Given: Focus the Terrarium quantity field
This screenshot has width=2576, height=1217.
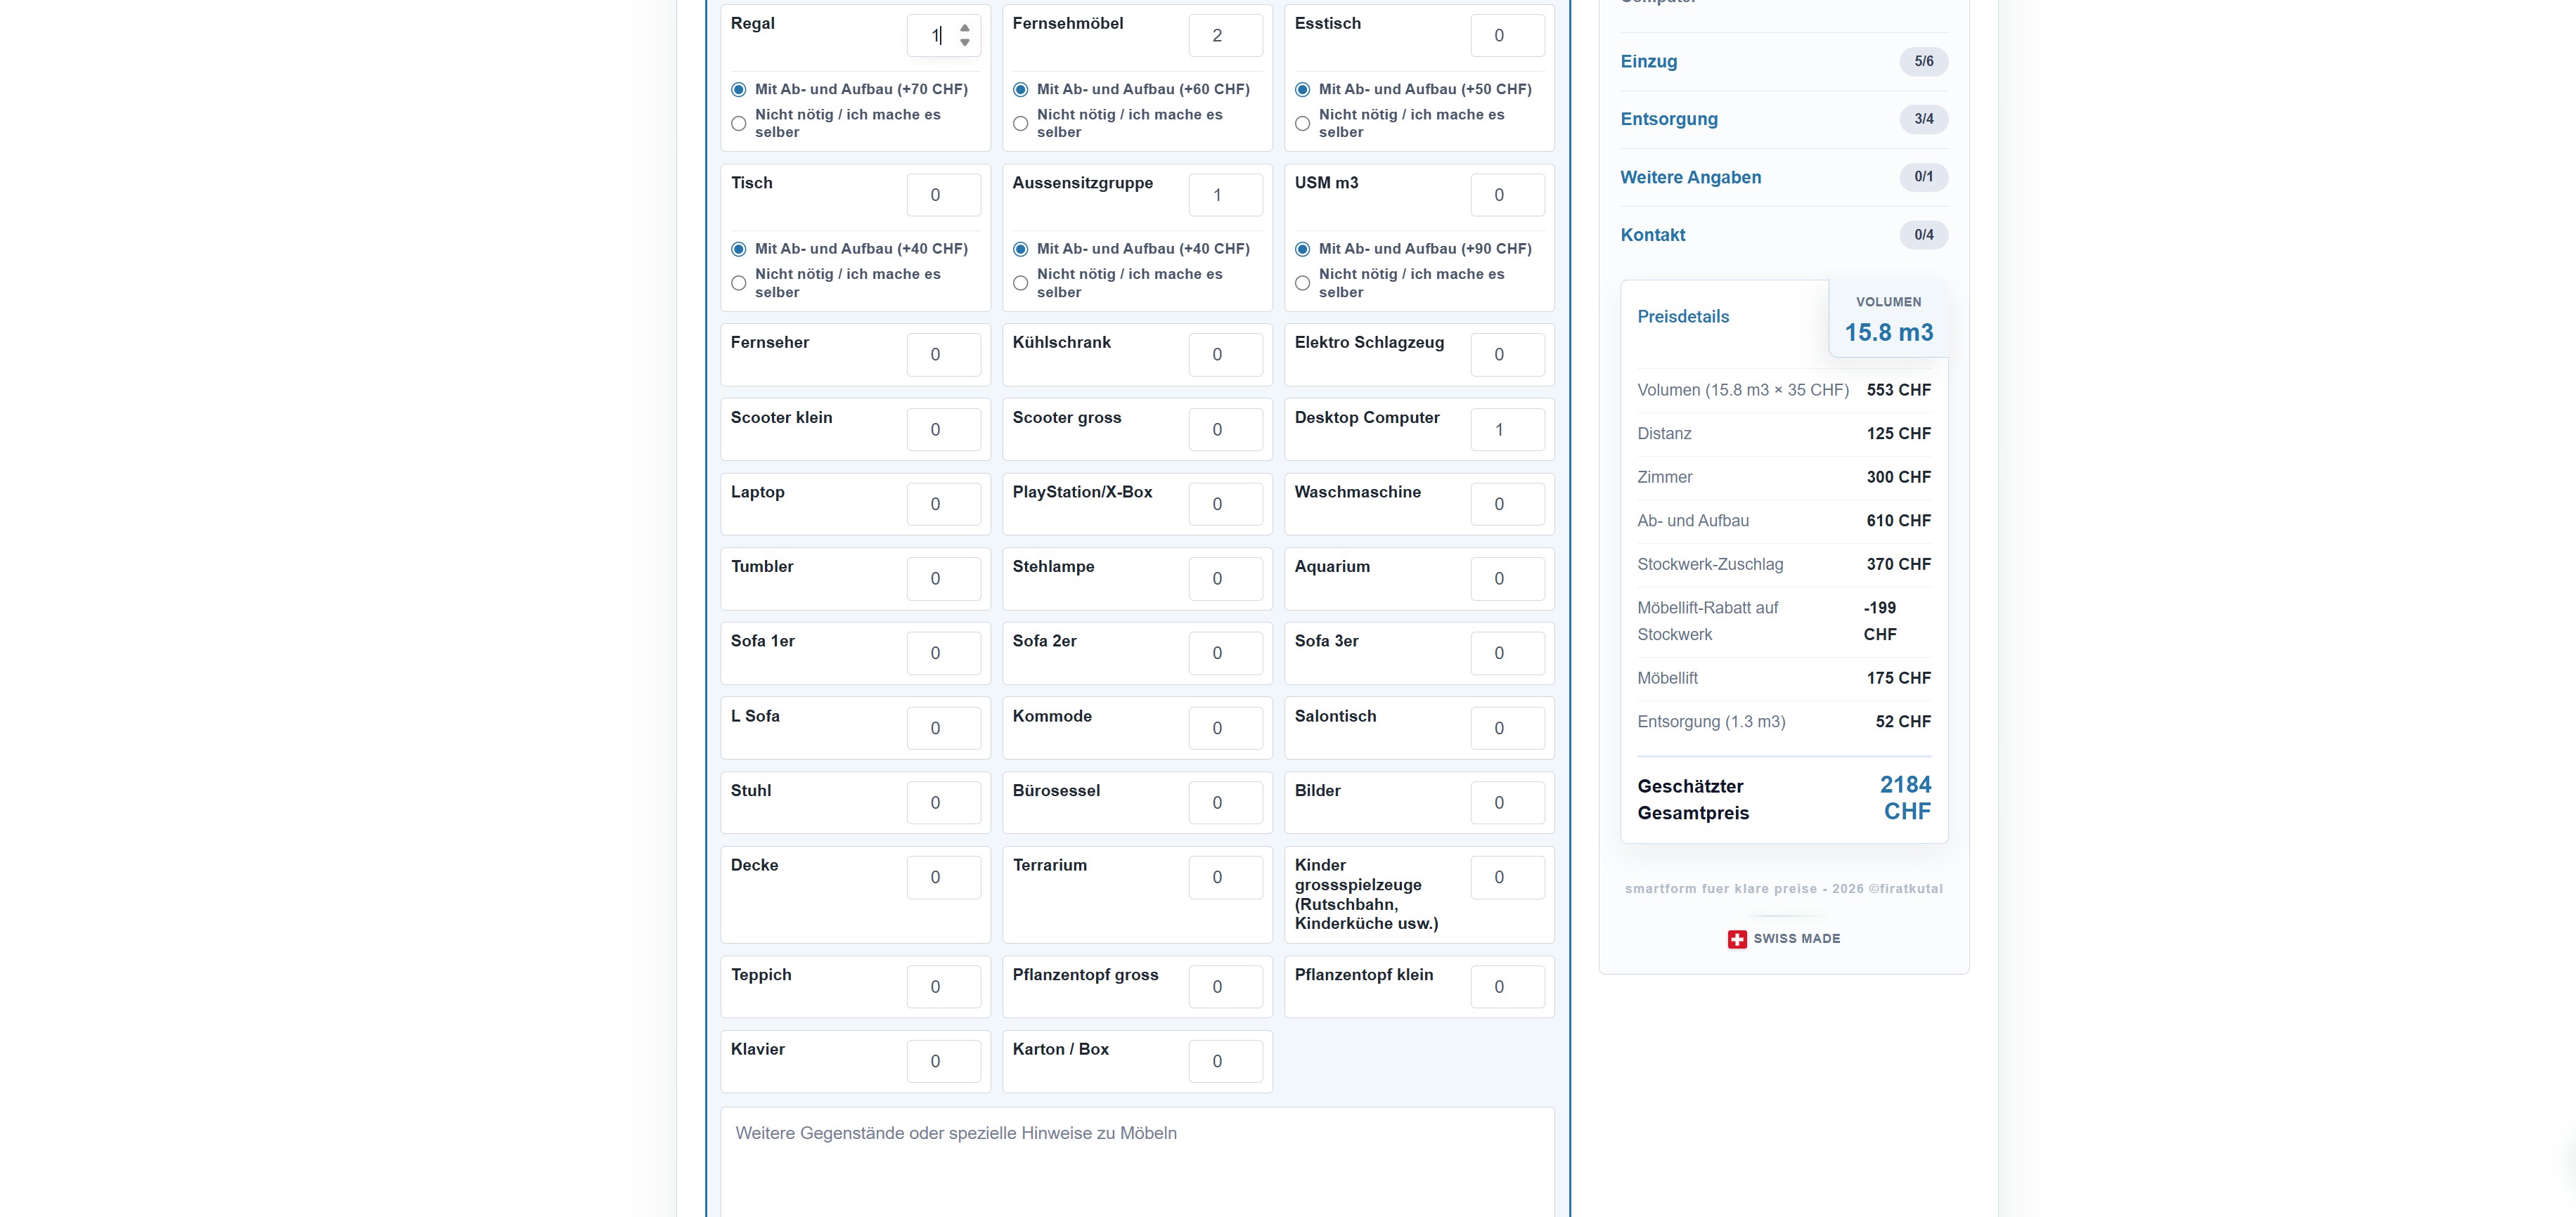Looking at the screenshot, I should tap(1225, 878).
